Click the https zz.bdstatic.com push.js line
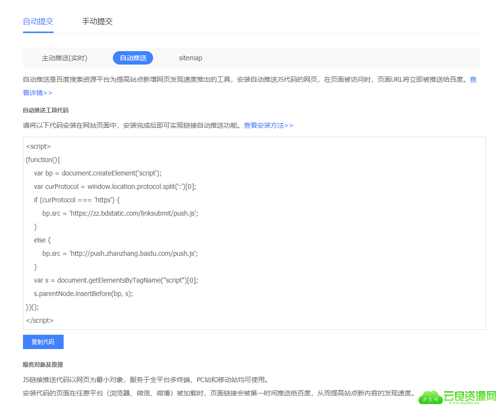Viewport: 497px width, 405px height. tap(121, 213)
